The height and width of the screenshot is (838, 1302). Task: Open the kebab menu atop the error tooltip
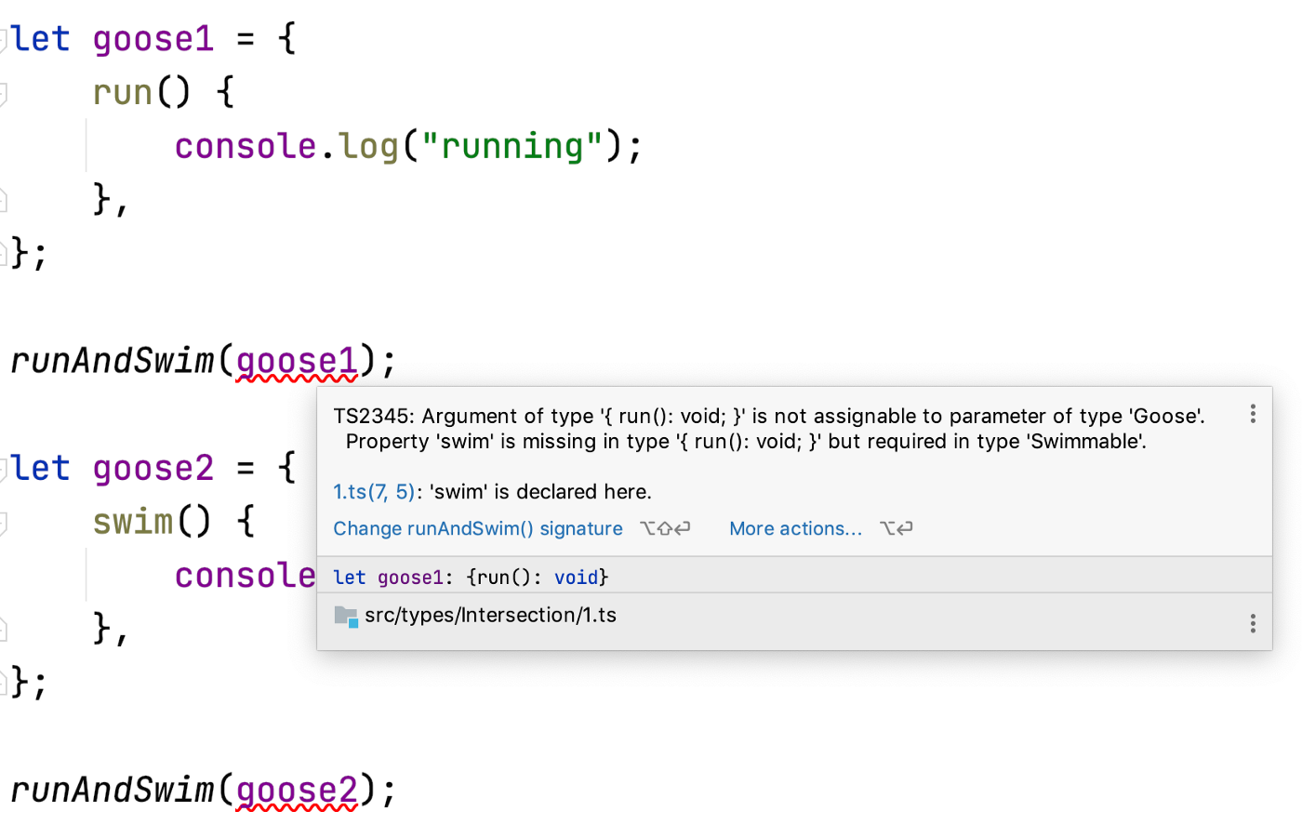(x=1253, y=413)
